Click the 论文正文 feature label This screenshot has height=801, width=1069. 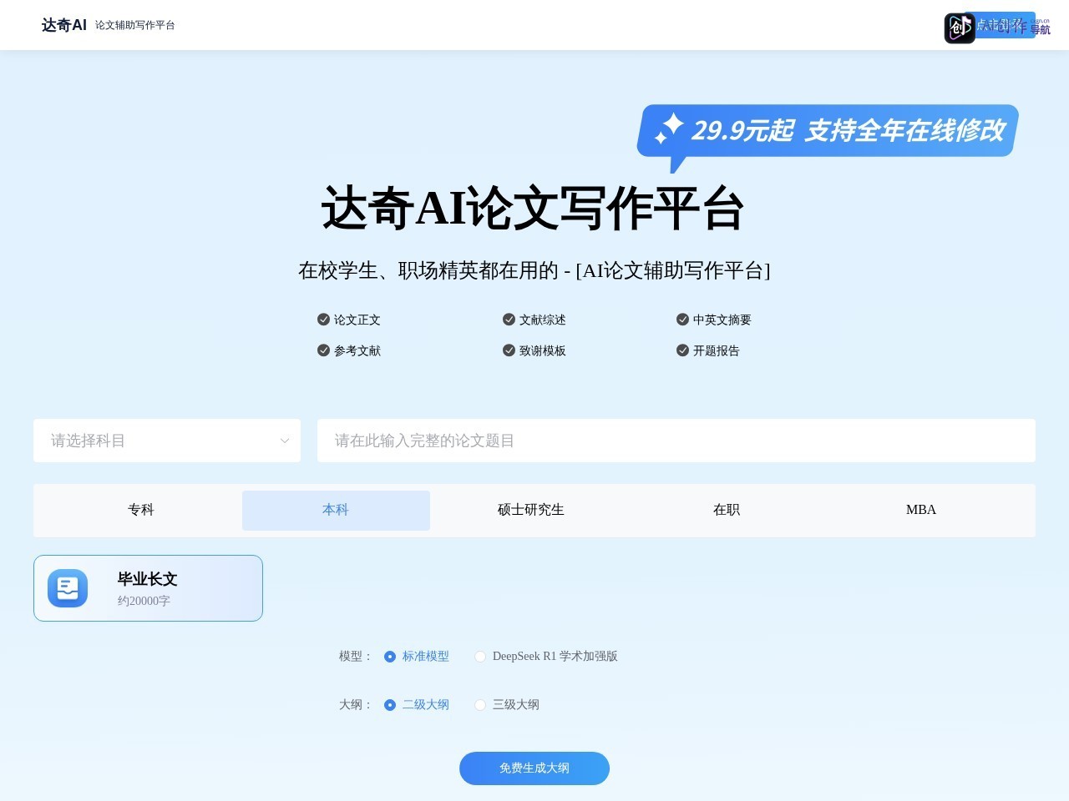(357, 320)
